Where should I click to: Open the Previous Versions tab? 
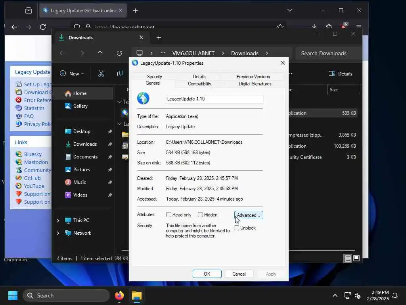tap(253, 77)
